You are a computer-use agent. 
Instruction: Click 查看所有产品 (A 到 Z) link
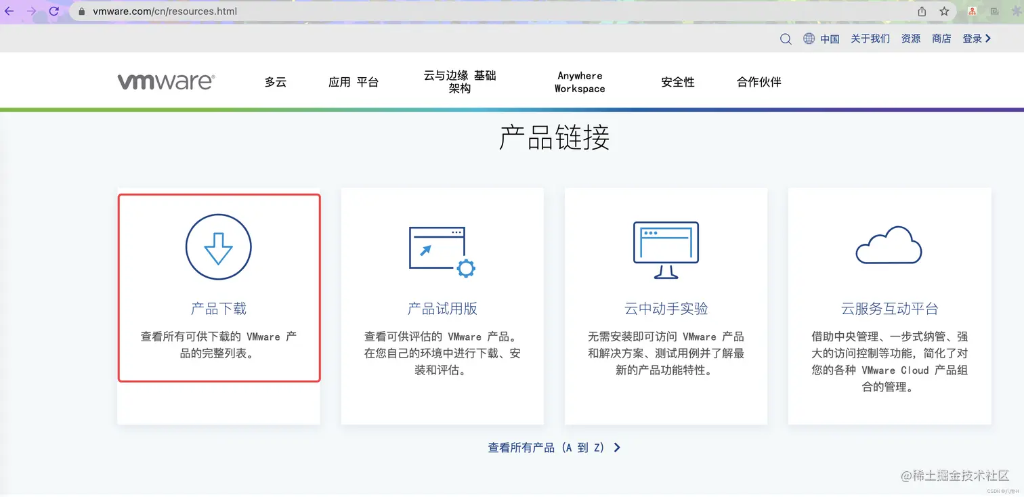click(546, 448)
